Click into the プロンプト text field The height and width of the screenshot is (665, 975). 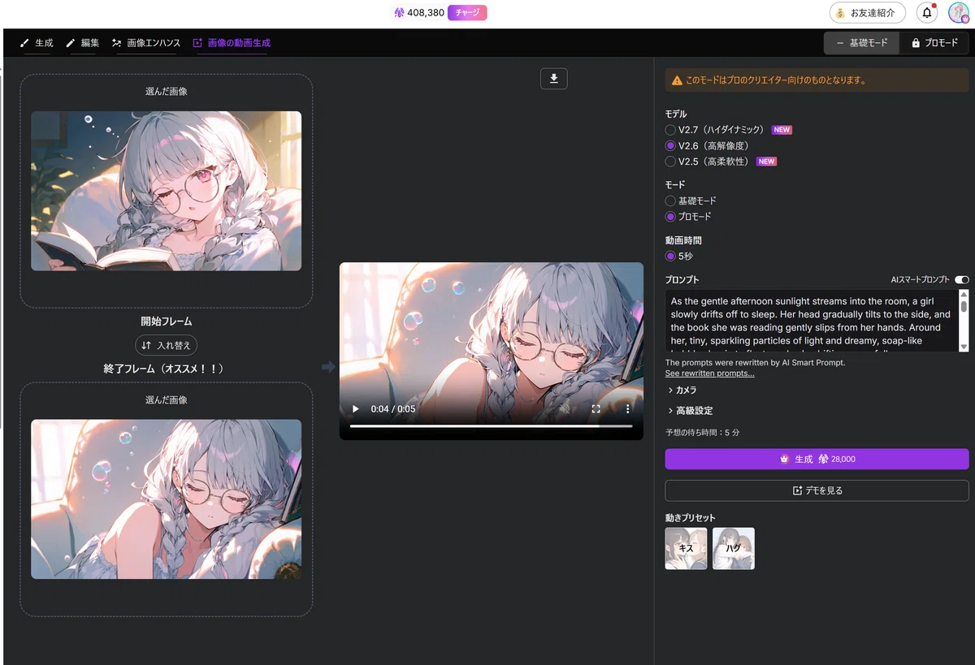tap(812, 321)
